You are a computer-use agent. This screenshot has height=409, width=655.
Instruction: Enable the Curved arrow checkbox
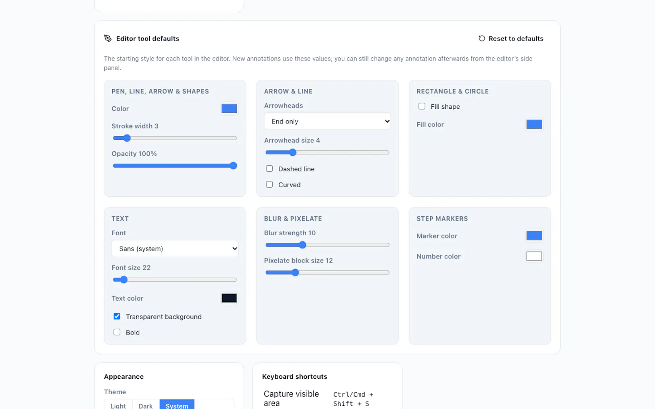(x=269, y=184)
